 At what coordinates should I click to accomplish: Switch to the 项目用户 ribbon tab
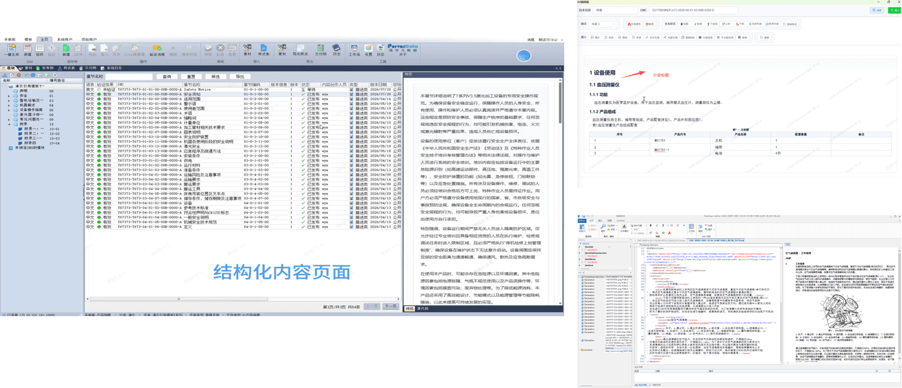89,39
